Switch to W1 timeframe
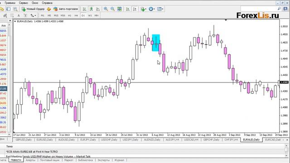290x163 pixels. tap(90, 15)
